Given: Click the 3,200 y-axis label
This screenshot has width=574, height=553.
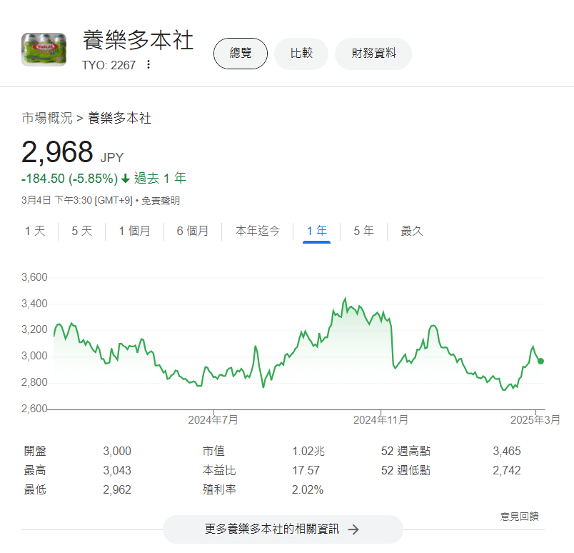Looking at the screenshot, I should coord(34,329).
